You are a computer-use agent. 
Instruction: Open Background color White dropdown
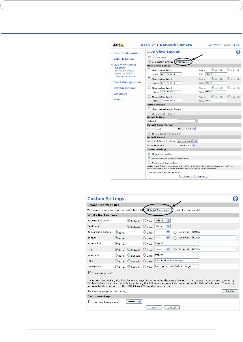(162, 221)
